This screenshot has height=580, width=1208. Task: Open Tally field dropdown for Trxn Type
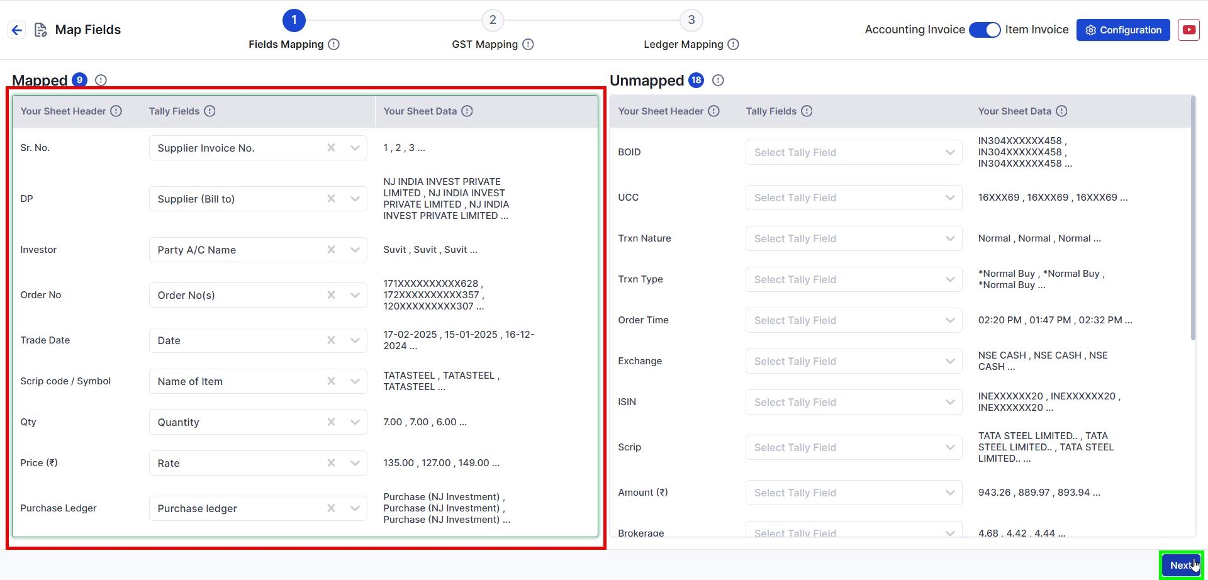click(x=949, y=279)
